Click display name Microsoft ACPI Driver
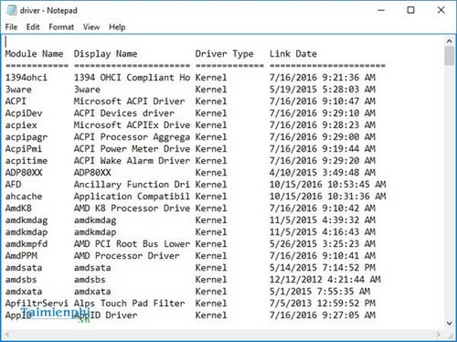457x342 pixels. tap(130, 102)
